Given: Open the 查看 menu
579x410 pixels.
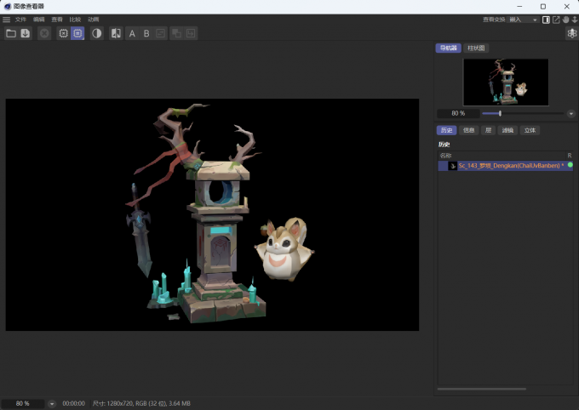Looking at the screenshot, I should point(57,20).
